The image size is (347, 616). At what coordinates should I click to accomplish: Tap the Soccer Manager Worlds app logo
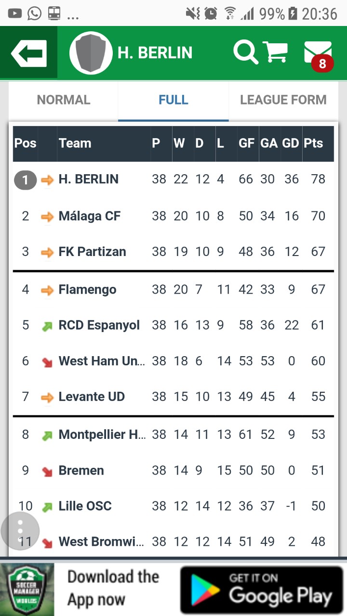27,590
